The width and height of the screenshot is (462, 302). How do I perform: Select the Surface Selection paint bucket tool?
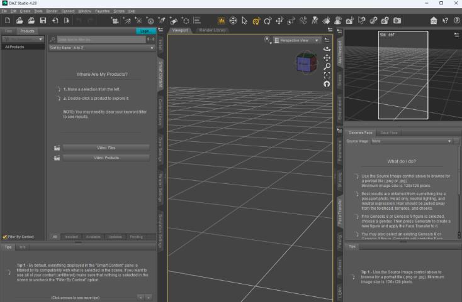tap(327, 21)
